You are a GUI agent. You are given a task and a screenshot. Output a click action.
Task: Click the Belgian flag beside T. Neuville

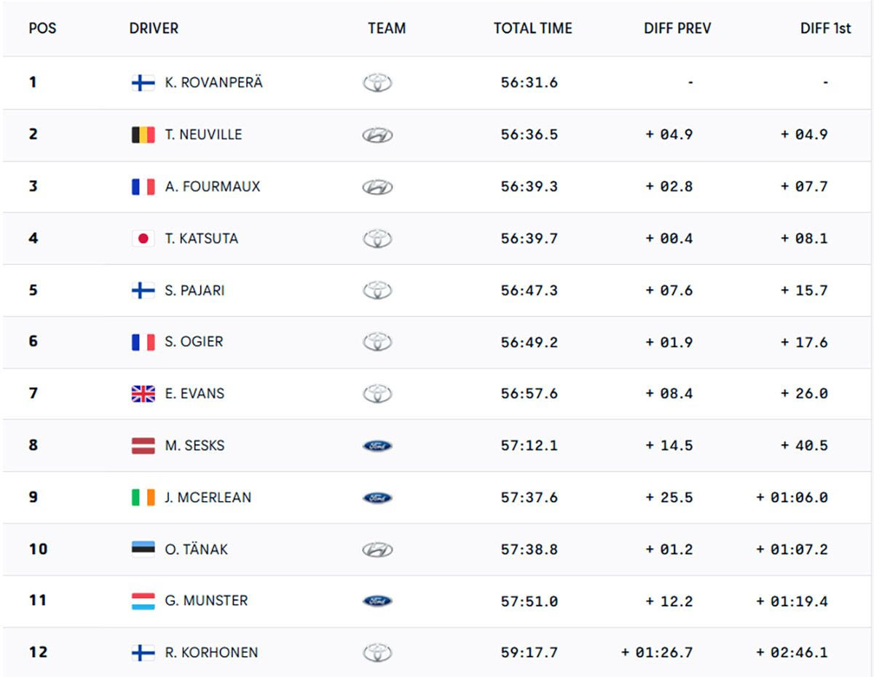pyautogui.click(x=143, y=135)
